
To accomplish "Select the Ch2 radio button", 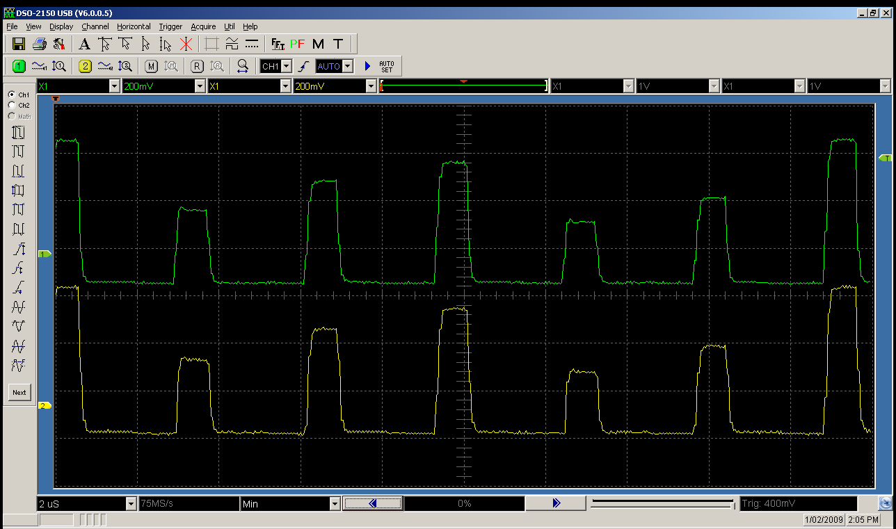I will click(x=11, y=105).
